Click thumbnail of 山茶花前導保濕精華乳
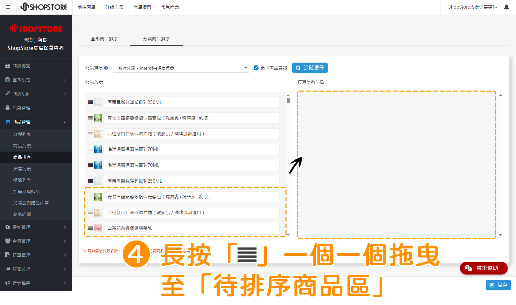The image size is (516, 305). tap(98, 228)
